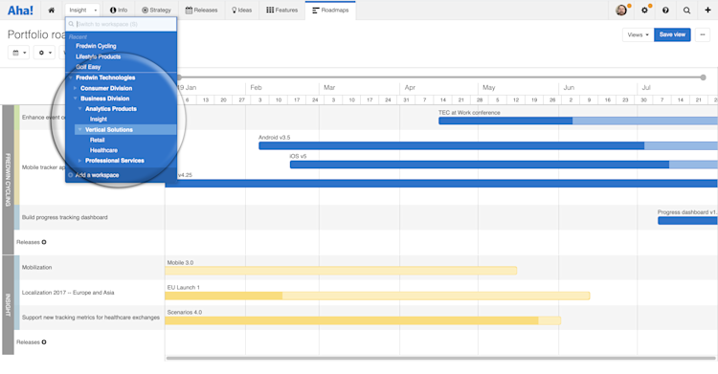Collapse the Analytics Products arrow
Screen dimensions: 718x374
point(80,108)
